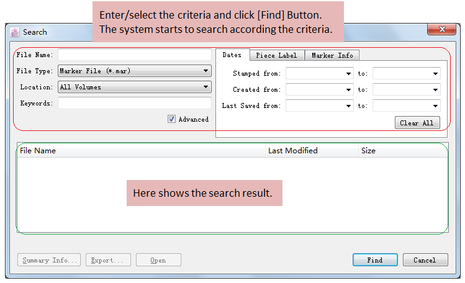This screenshot has width=465, height=283.
Task: Switch to the Piece Label tab
Action: (276, 55)
